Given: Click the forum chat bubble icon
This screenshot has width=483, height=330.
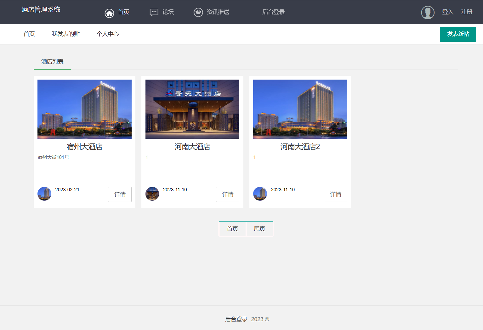Looking at the screenshot, I should 154,13.
